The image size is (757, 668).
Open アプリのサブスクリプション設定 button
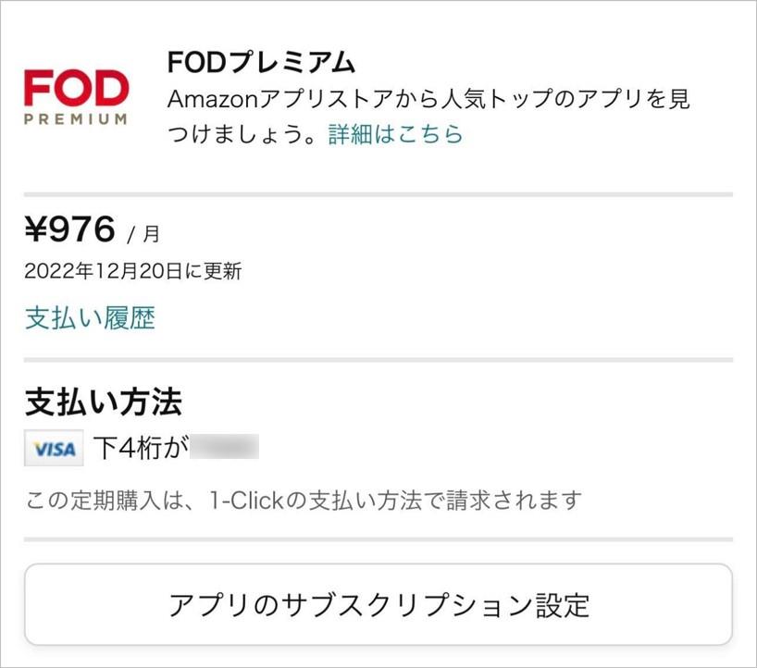(x=378, y=604)
